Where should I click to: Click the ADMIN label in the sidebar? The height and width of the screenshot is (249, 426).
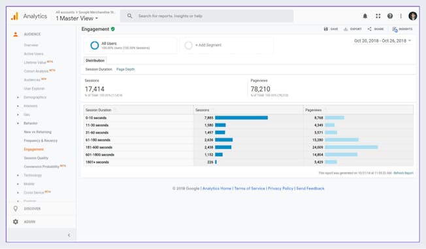[x=29, y=222]
